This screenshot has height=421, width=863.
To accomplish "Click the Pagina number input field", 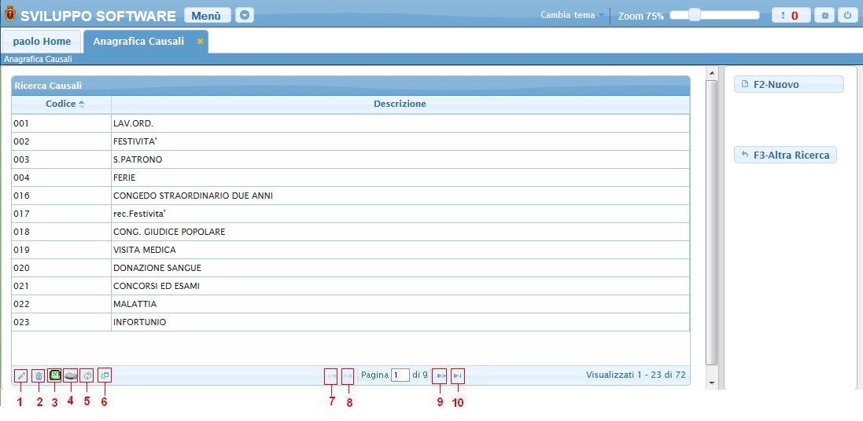I will [400, 375].
